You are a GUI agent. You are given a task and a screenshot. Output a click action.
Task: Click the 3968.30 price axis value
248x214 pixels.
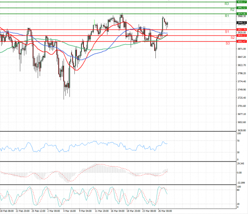pyautogui.click(x=242, y=16)
